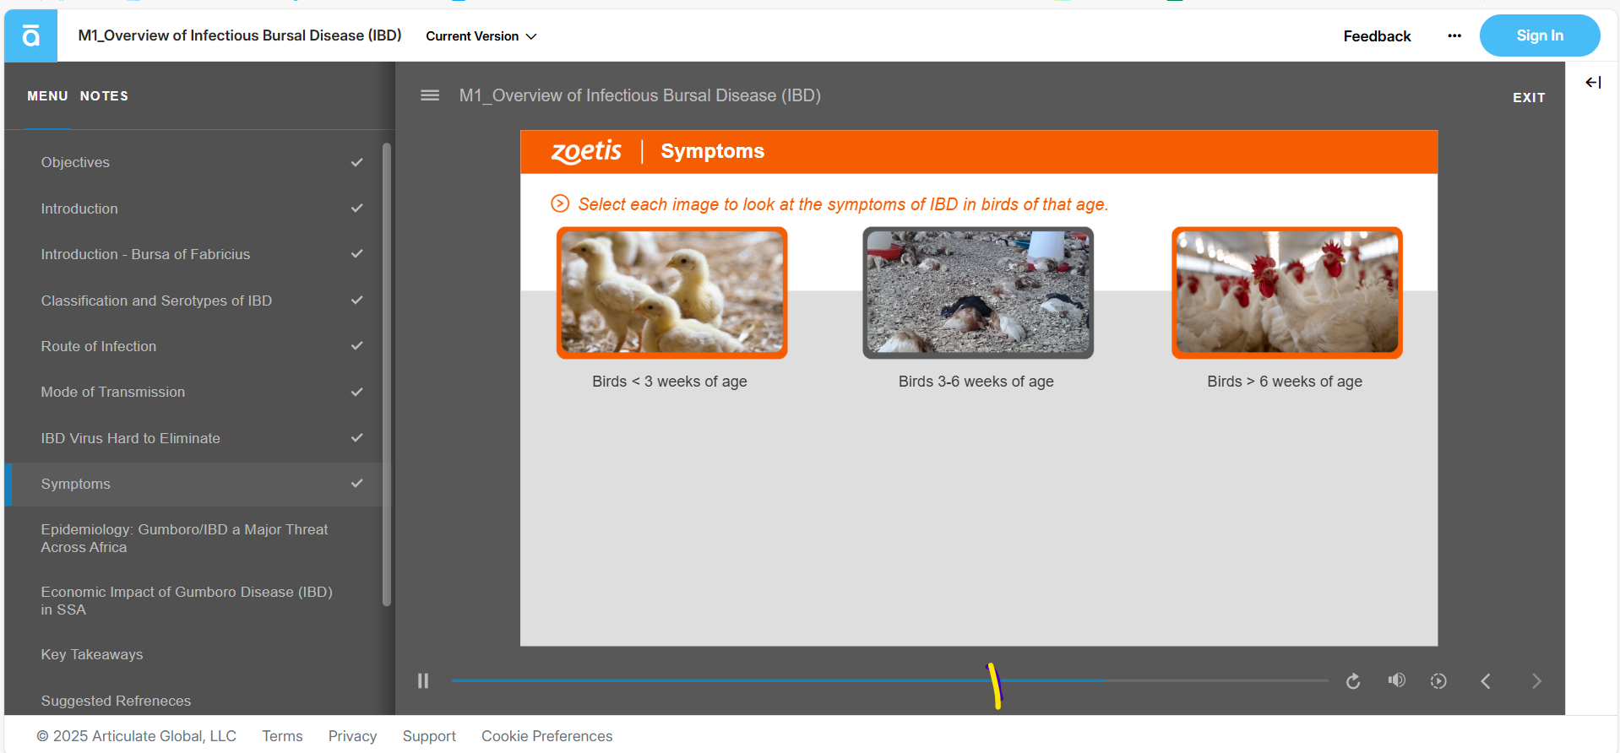
Task: Click the Exit button
Action: (1528, 98)
